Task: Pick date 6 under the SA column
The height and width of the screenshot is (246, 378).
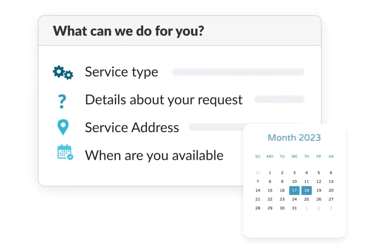Action: tap(331, 173)
